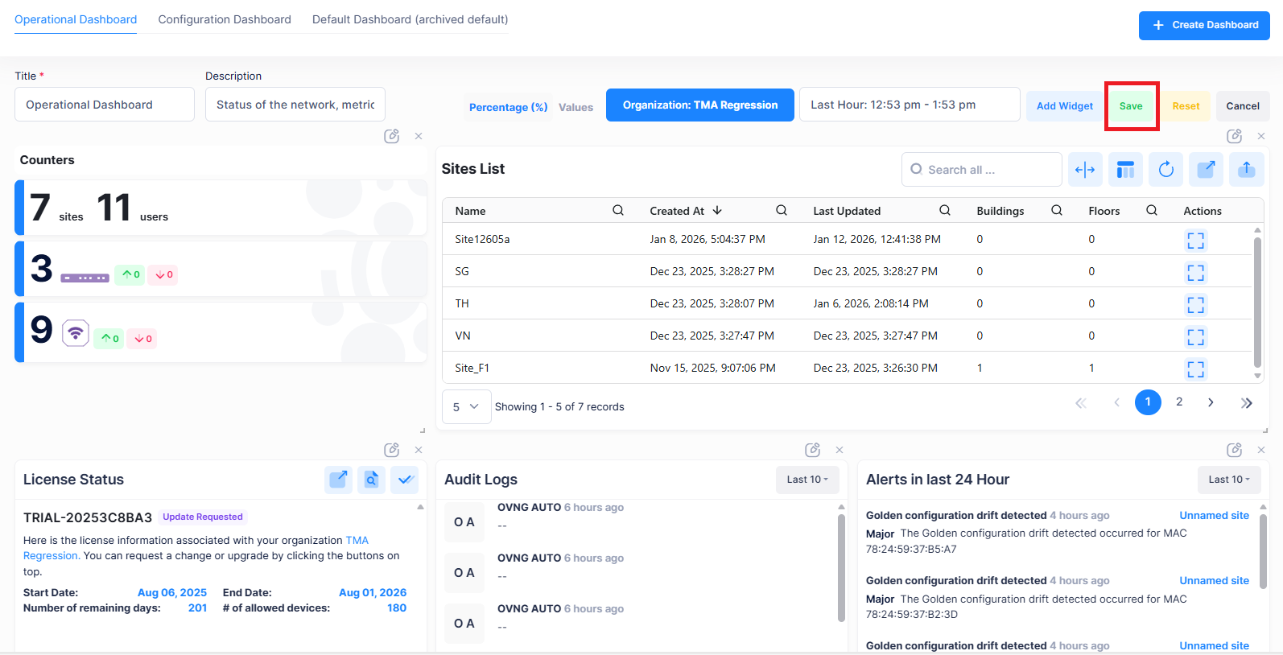
Task: Open the column chooser icon in Sites List
Action: click(1125, 169)
